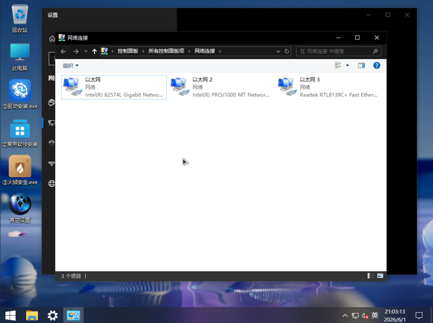
Task: Open the 回收站 desktop icon
Action: click(20, 18)
